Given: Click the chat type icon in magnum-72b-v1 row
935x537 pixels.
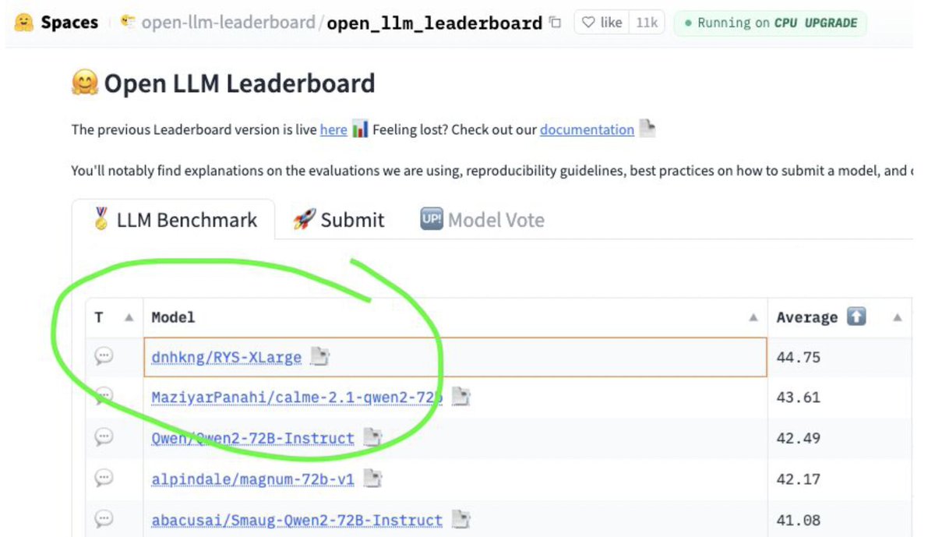Looking at the screenshot, I should point(104,478).
